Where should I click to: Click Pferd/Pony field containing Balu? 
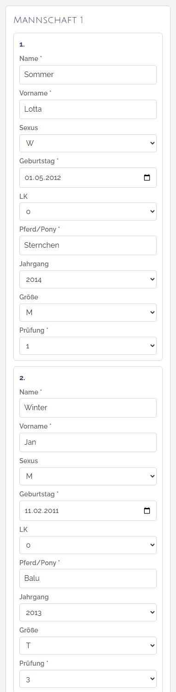[88, 579]
